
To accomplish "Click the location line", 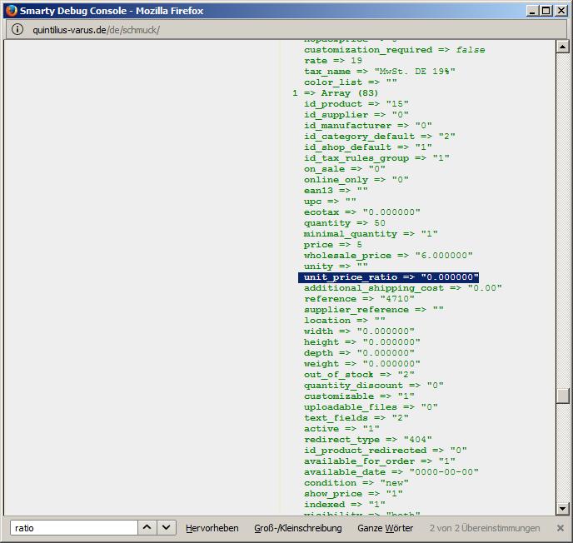I will click(345, 321).
